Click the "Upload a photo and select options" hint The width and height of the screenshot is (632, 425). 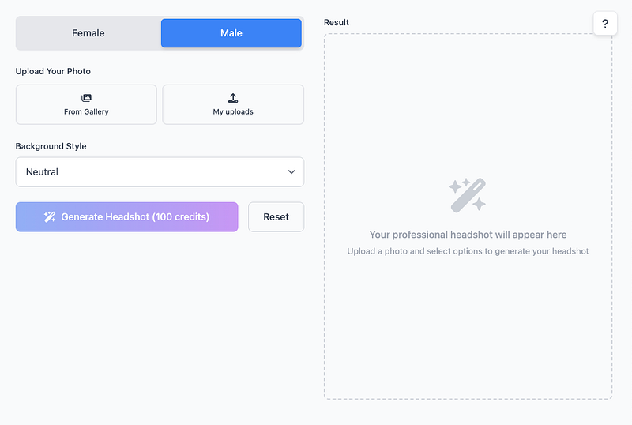pos(468,251)
